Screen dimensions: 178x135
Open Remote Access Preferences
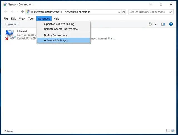tap(64, 29)
